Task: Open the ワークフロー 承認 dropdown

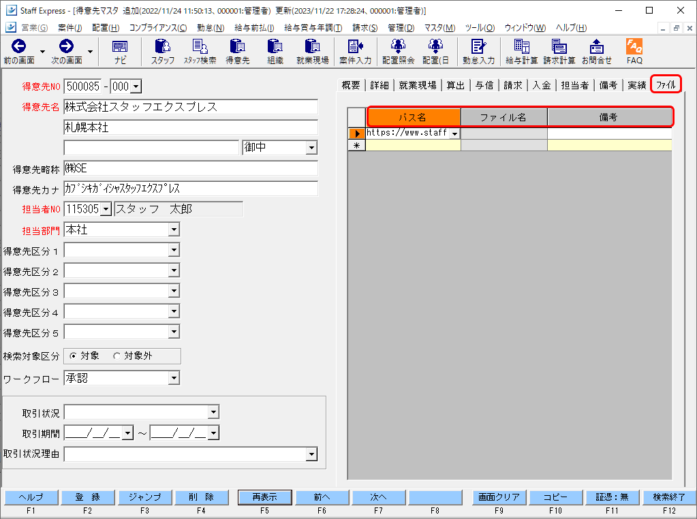Action: pos(174,378)
